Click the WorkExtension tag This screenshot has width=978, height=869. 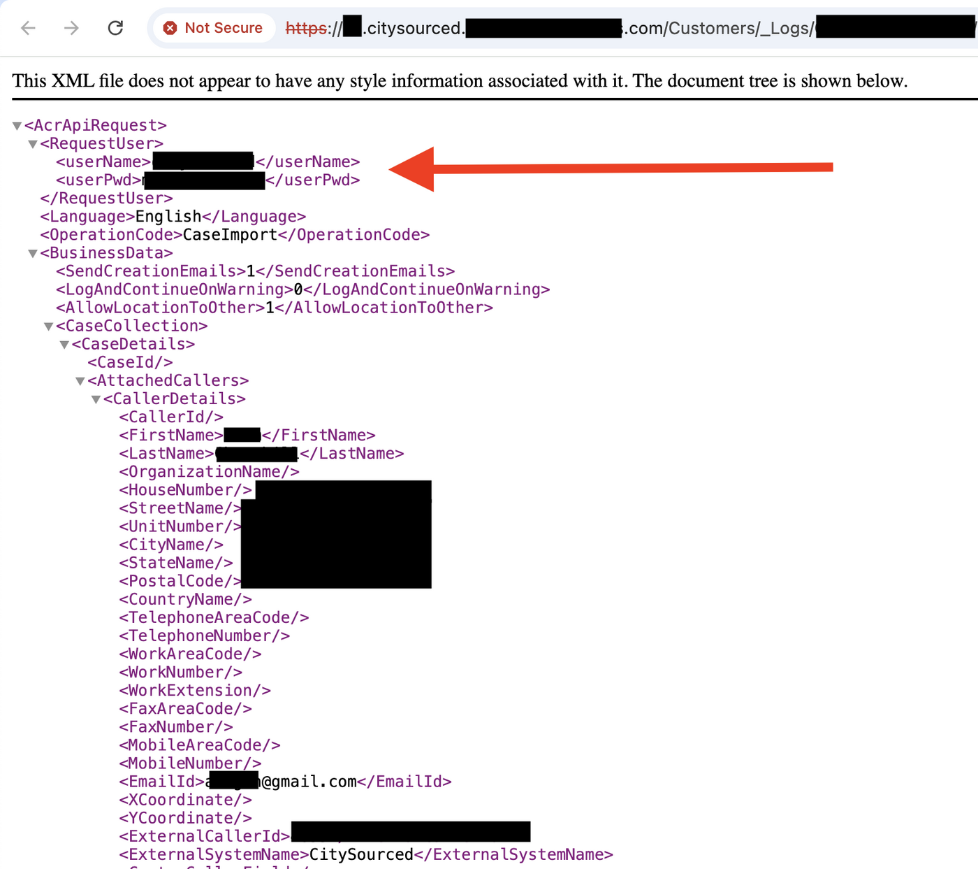(x=195, y=691)
